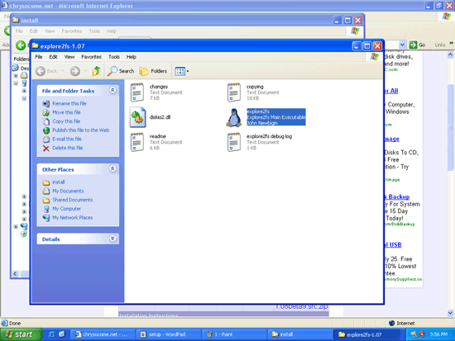Select the explore2fs debug log file
The width and height of the screenshot is (455, 341).
260,142
